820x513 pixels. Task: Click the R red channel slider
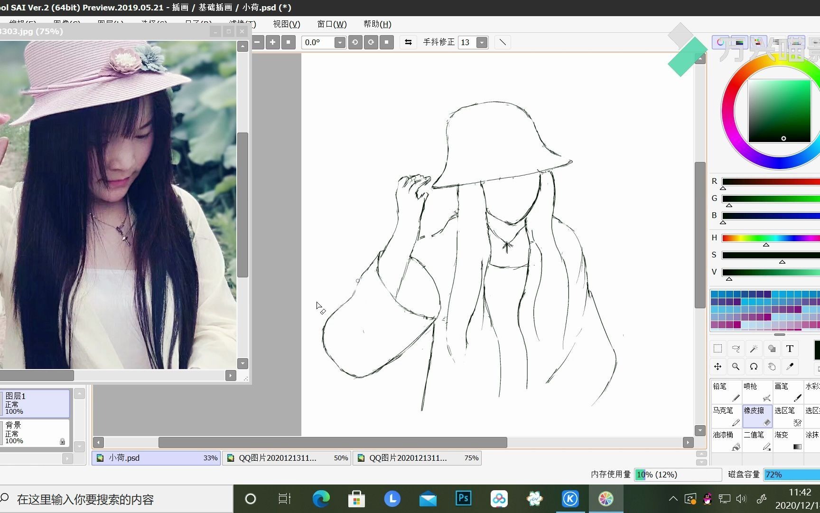tap(771, 181)
